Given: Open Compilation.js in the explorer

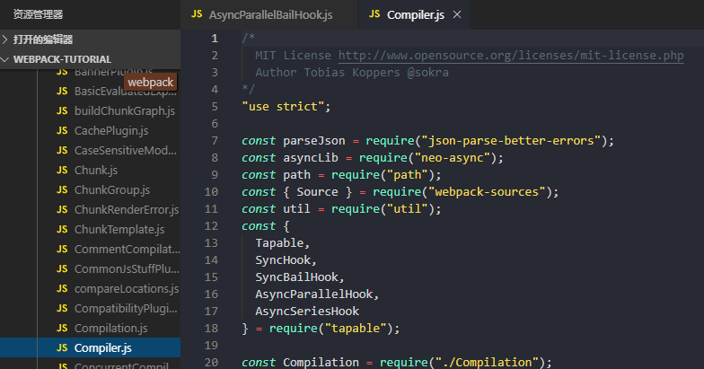Looking at the screenshot, I should pos(111,329).
